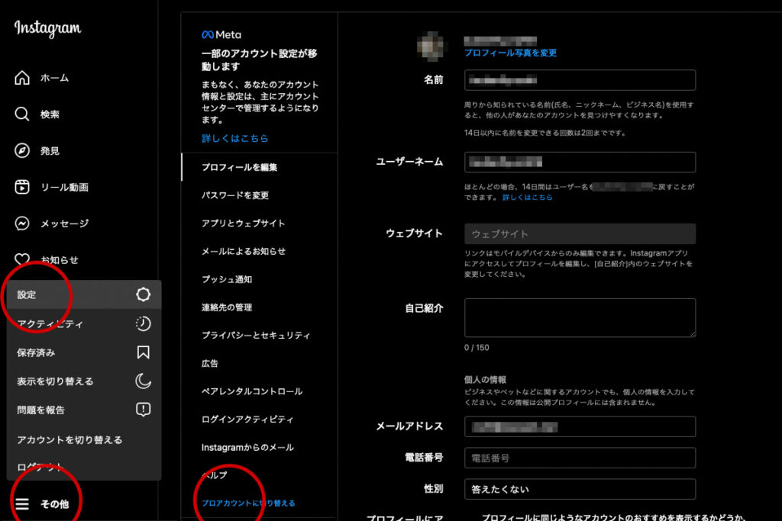Screen dimensions: 782x521
Task: Open the 発見 compass icon
Action: tap(22, 150)
